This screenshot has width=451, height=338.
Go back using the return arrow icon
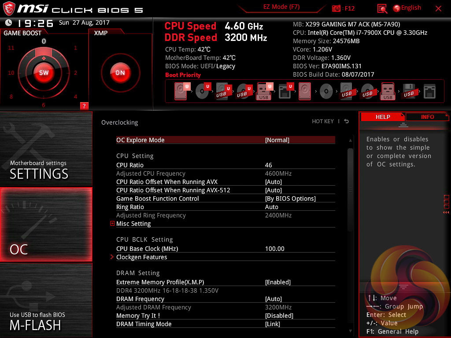[347, 121]
